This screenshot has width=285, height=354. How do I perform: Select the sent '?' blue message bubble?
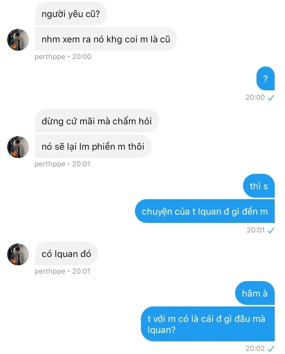click(x=265, y=78)
